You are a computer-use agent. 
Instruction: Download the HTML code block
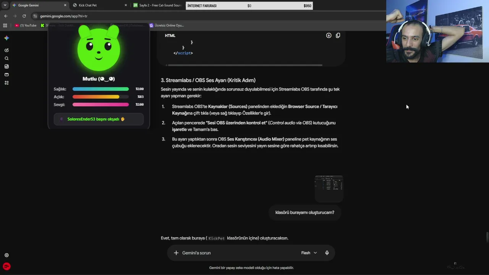click(329, 36)
